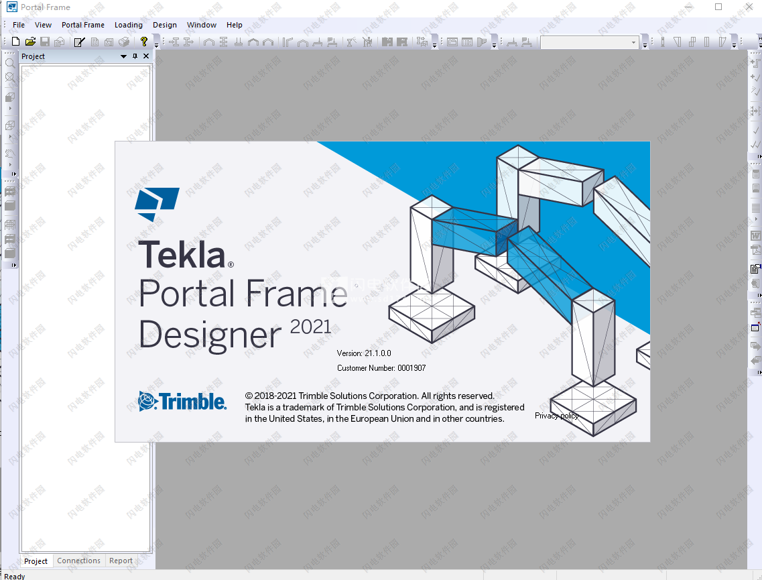Click the insert I-beam left arrow icon
762x580 pixels.
(174, 42)
